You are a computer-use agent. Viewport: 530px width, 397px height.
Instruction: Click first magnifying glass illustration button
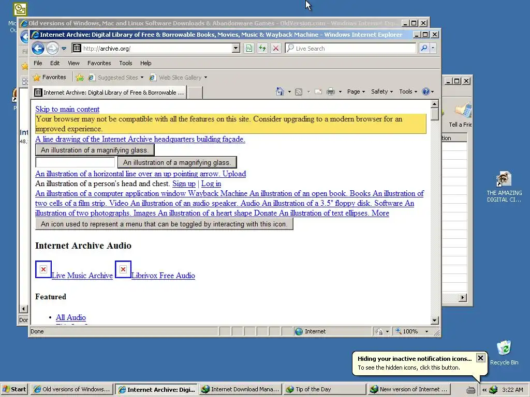click(x=95, y=150)
